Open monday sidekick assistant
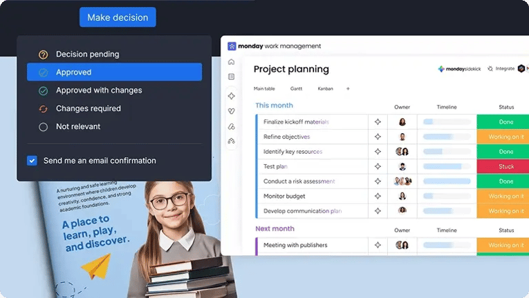The width and height of the screenshot is (529, 298). 459,69
